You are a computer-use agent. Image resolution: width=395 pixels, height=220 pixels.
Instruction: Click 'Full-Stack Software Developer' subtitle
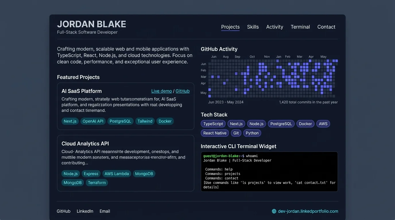(x=87, y=32)
